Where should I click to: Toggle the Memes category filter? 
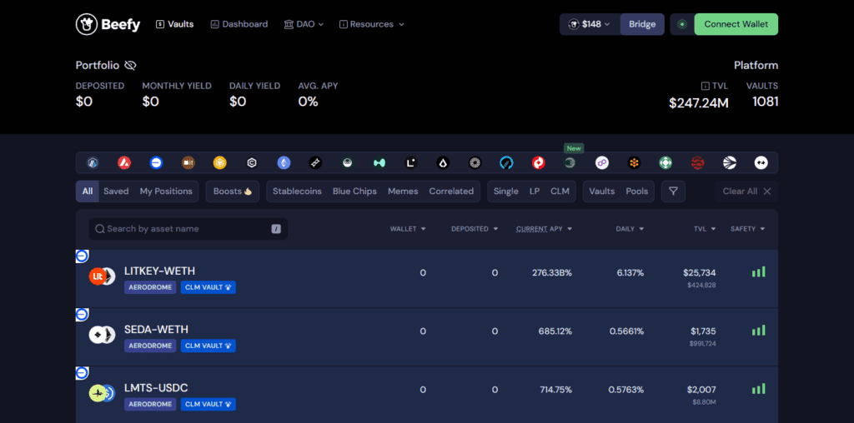pyautogui.click(x=403, y=192)
